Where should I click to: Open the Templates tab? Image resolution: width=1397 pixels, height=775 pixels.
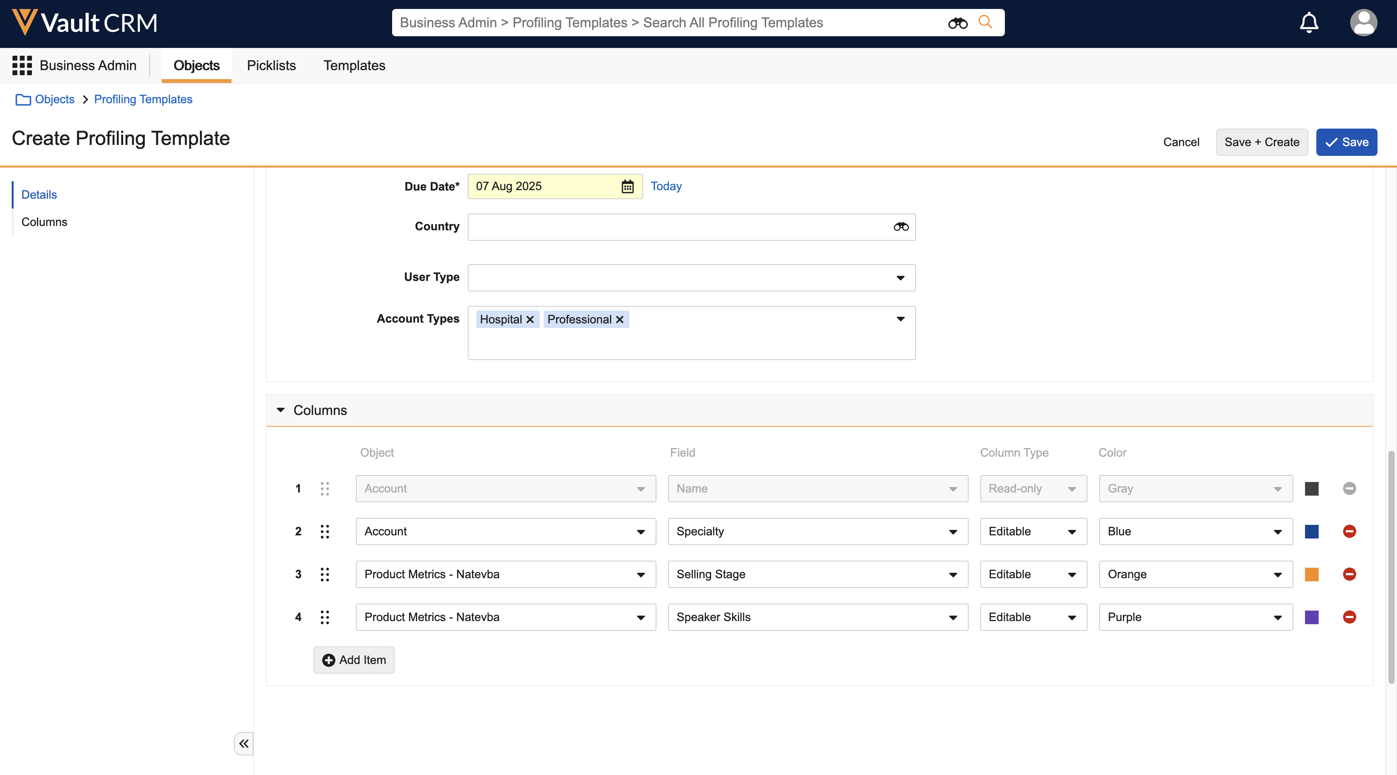(354, 65)
